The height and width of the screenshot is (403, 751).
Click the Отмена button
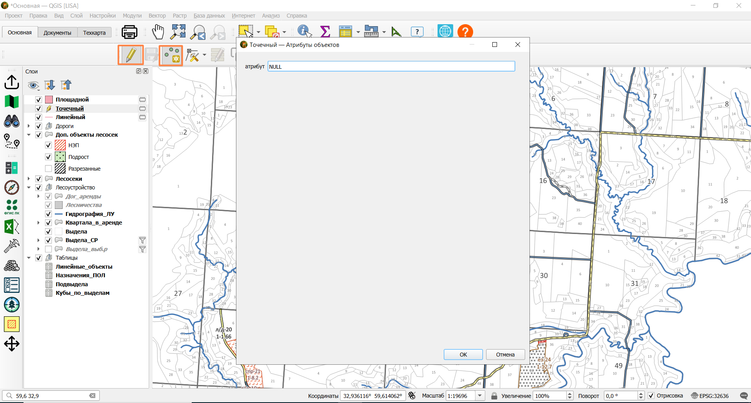505,355
